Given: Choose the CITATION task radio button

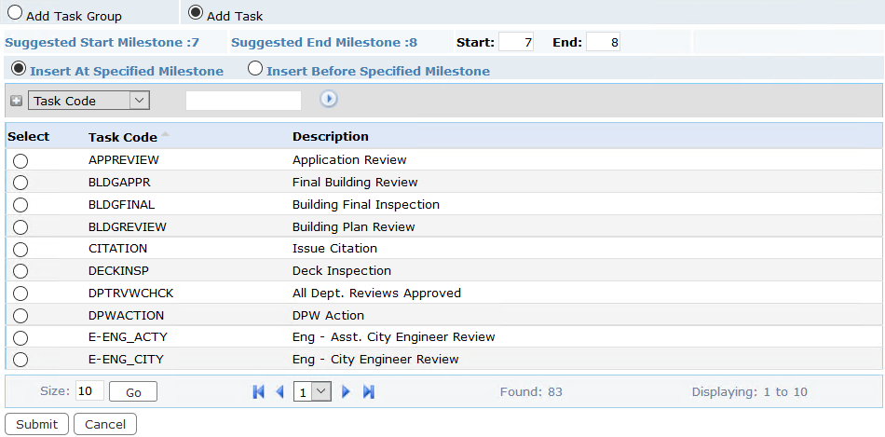Looking at the screenshot, I should pos(20,250).
